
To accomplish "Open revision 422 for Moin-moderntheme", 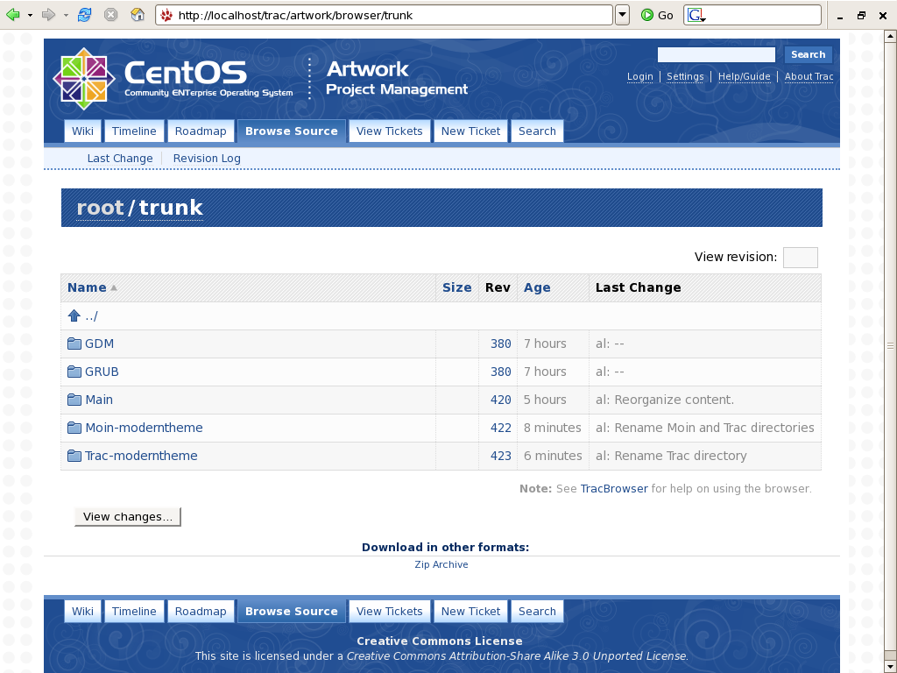I will click(x=500, y=428).
